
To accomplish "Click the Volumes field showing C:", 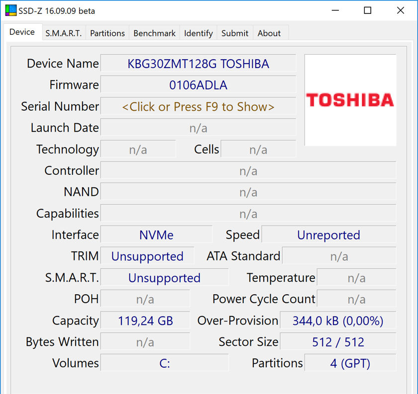I will pyautogui.click(x=165, y=363).
